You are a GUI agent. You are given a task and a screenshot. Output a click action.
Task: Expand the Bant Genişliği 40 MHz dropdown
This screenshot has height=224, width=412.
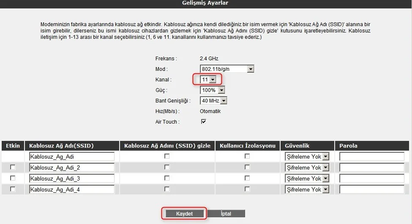[x=213, y=101]
